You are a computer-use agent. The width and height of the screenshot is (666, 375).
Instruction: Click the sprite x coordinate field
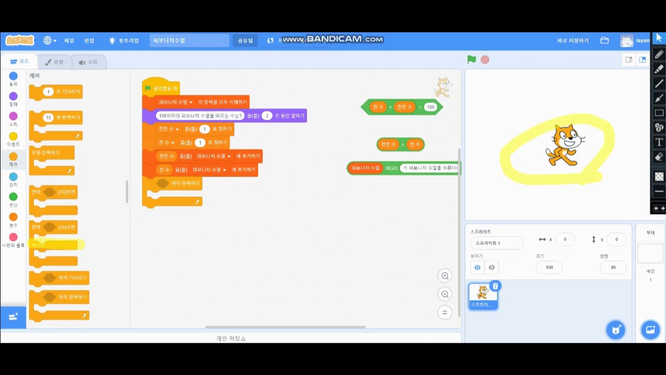coord(565,240)
